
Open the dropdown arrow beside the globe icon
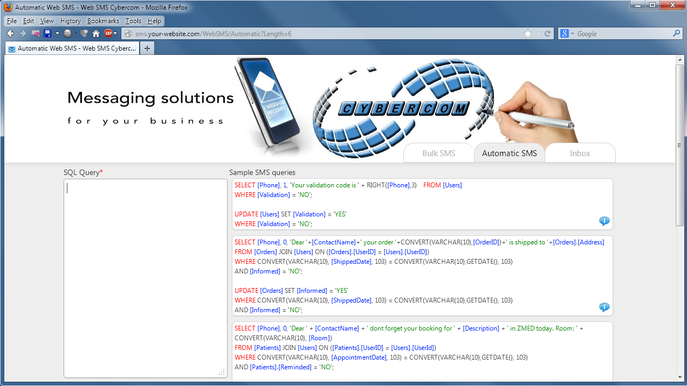76,33
